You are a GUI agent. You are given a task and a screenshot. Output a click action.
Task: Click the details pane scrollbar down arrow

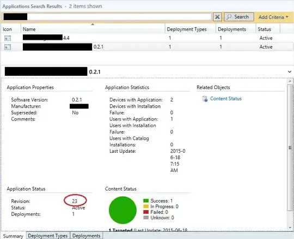[290, 228]
